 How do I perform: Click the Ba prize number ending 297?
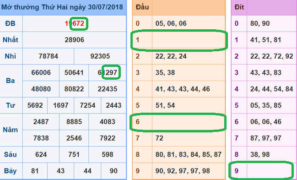[x=108, y=72]
